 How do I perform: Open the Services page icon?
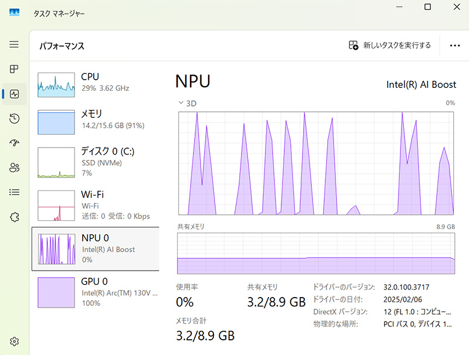coord(14,217)
